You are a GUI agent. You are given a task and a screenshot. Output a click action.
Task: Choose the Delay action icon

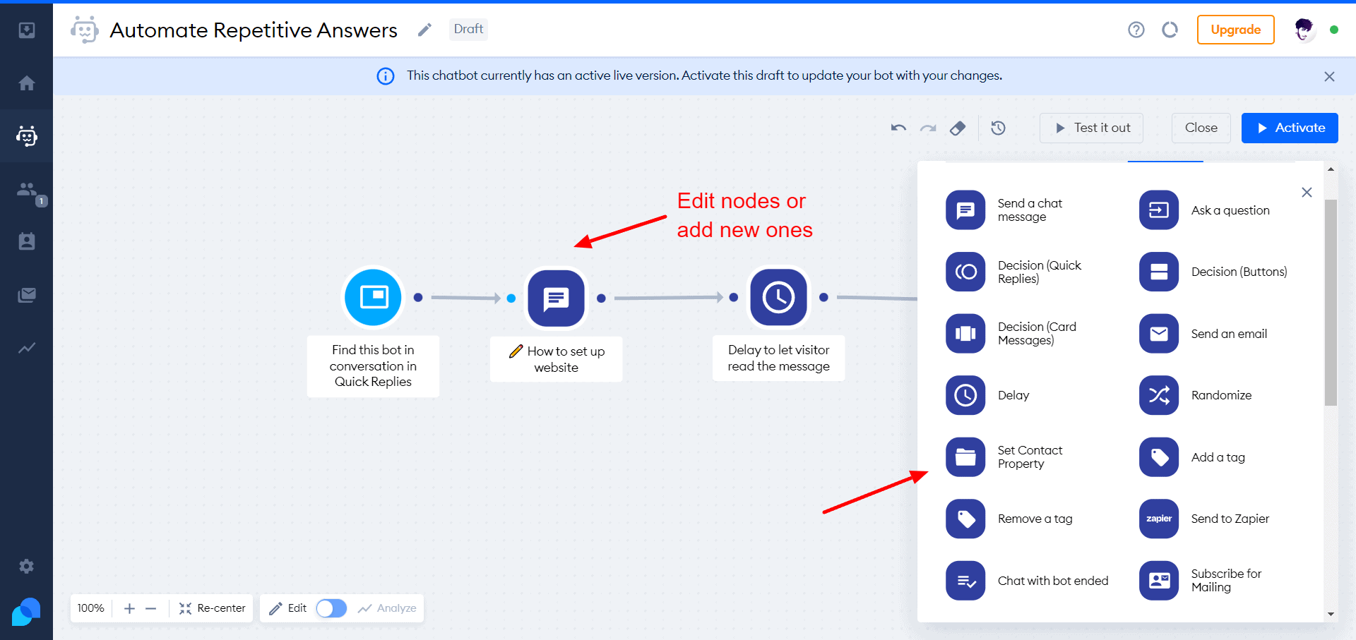[x=965, y=395]
